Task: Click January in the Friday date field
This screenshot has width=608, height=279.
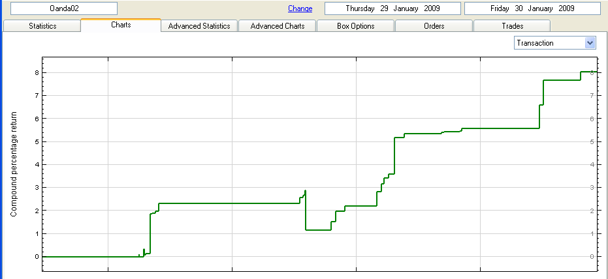Action: (541, 8)
